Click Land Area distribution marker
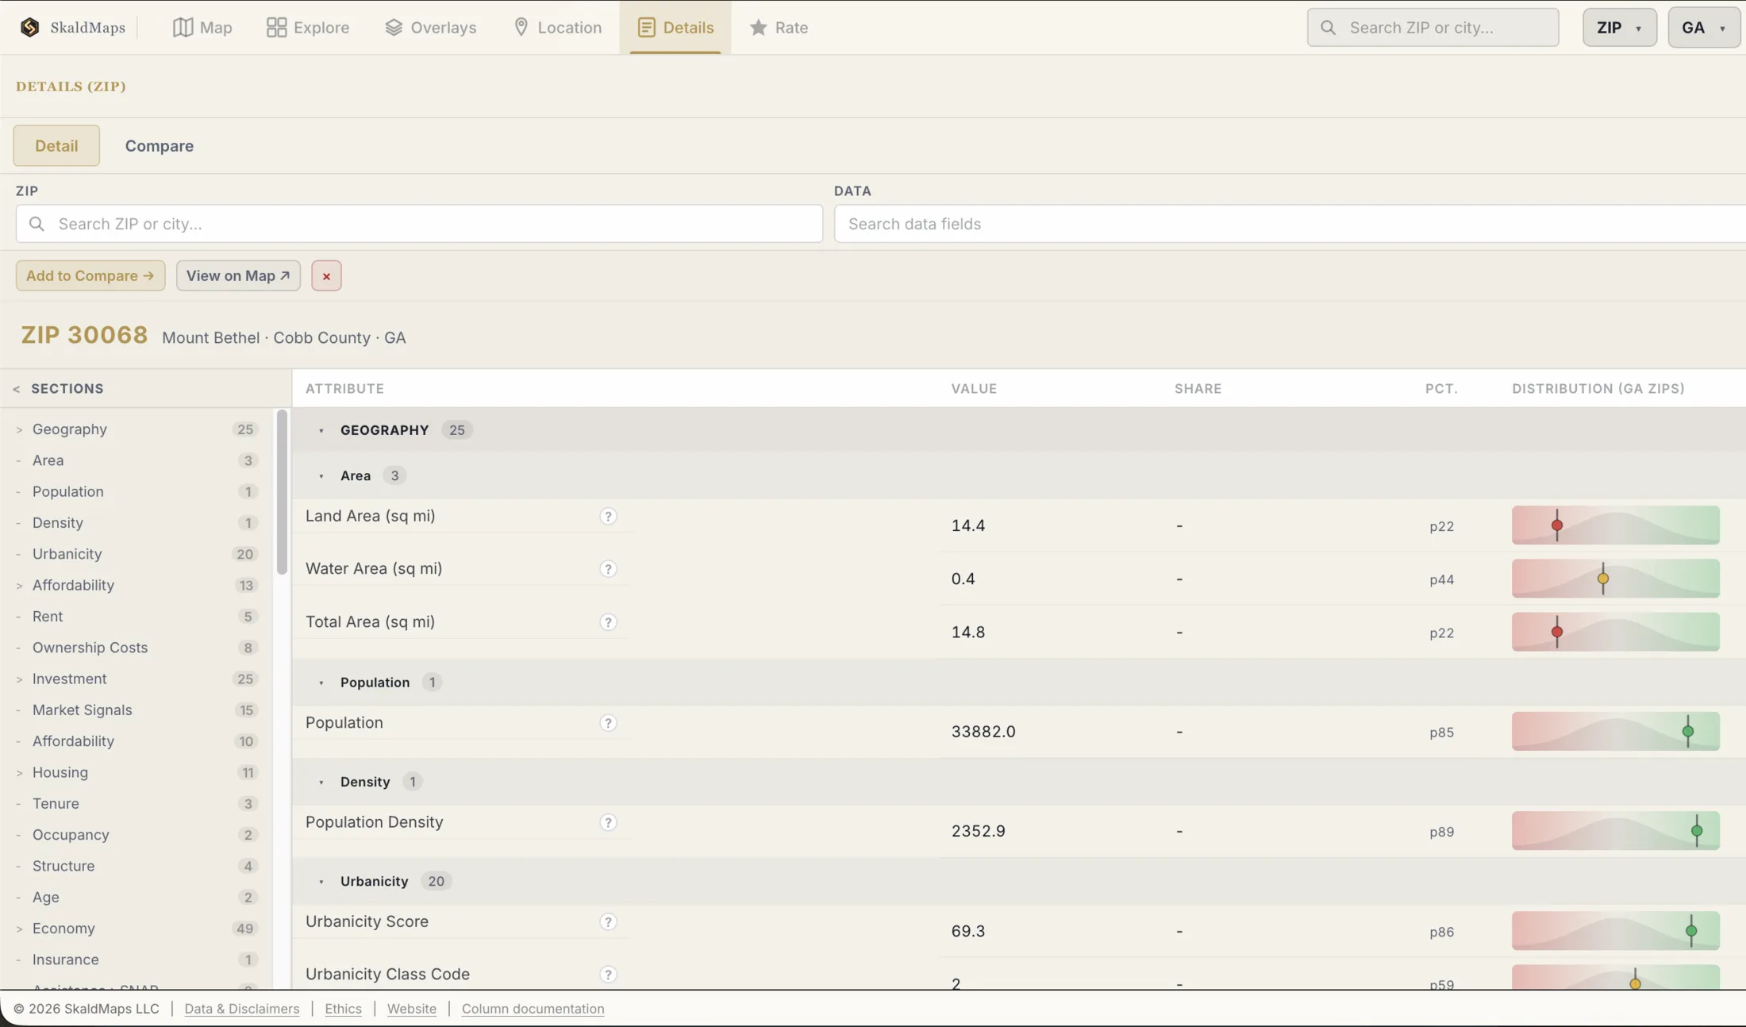 [x=1557, y=525]
